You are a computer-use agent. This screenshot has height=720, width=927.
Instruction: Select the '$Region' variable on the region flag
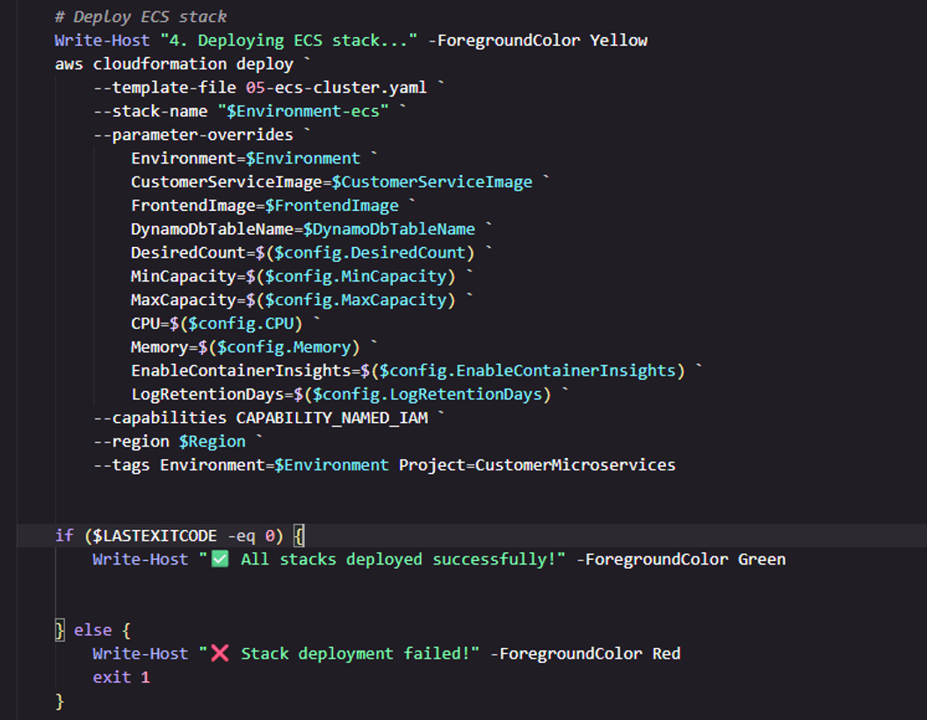211,440
